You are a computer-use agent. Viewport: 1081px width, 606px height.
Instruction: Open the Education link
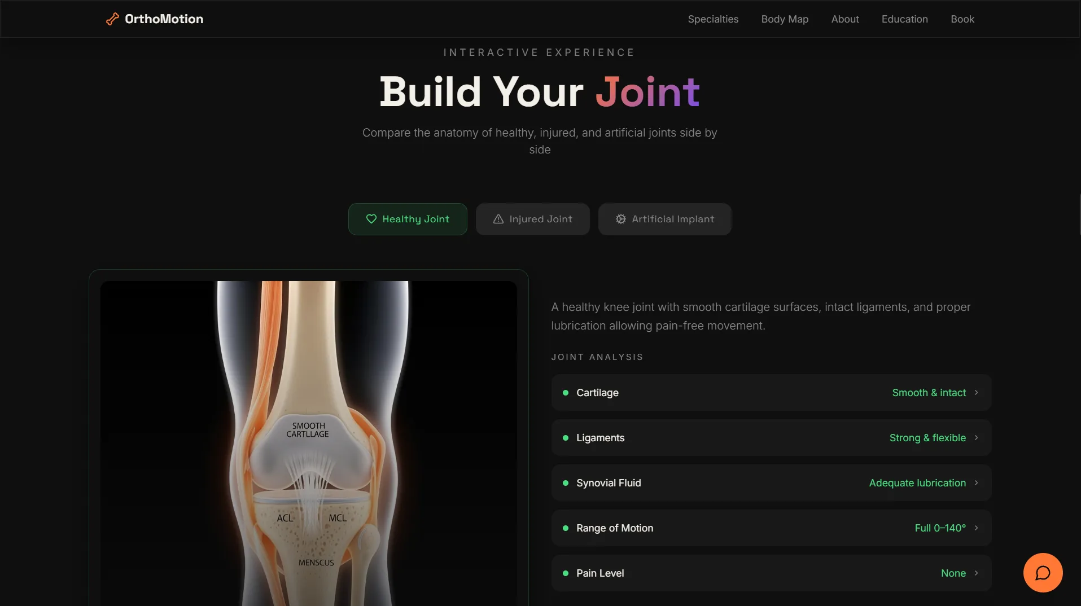904,19
